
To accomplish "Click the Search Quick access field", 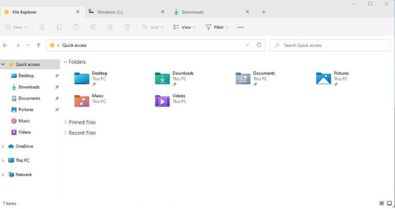I will (x=330, y=45).
